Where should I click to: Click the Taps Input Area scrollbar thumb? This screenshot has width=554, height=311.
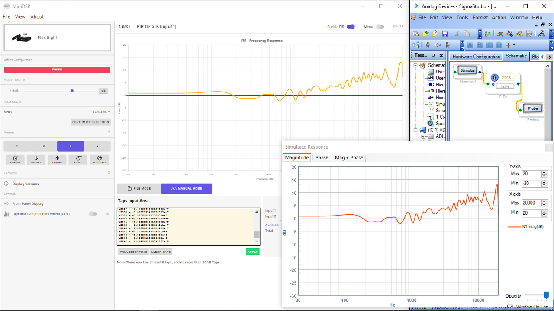coord(257,235)
